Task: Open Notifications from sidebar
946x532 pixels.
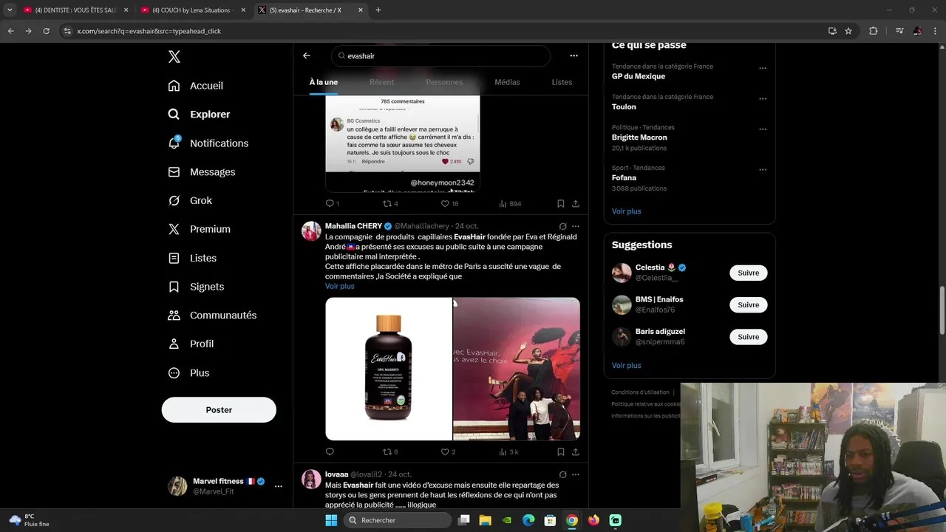Action: pyautogui.click(x=208, y=143)
